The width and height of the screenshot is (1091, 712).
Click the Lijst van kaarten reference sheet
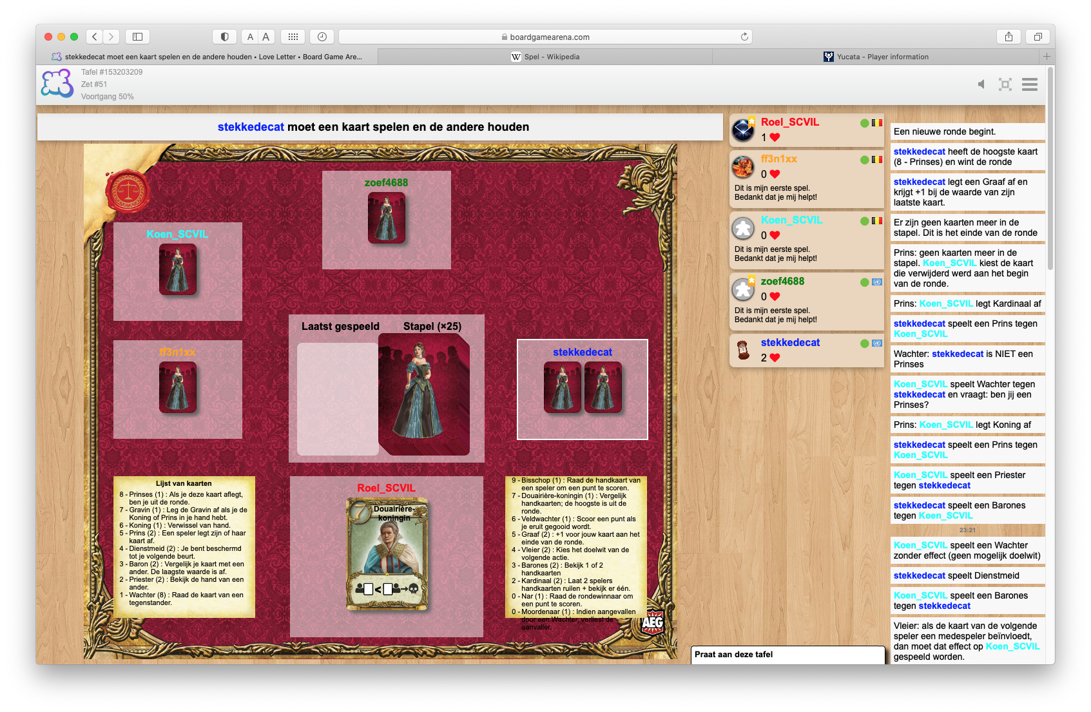pyautogui.click(x=184, y=547)
